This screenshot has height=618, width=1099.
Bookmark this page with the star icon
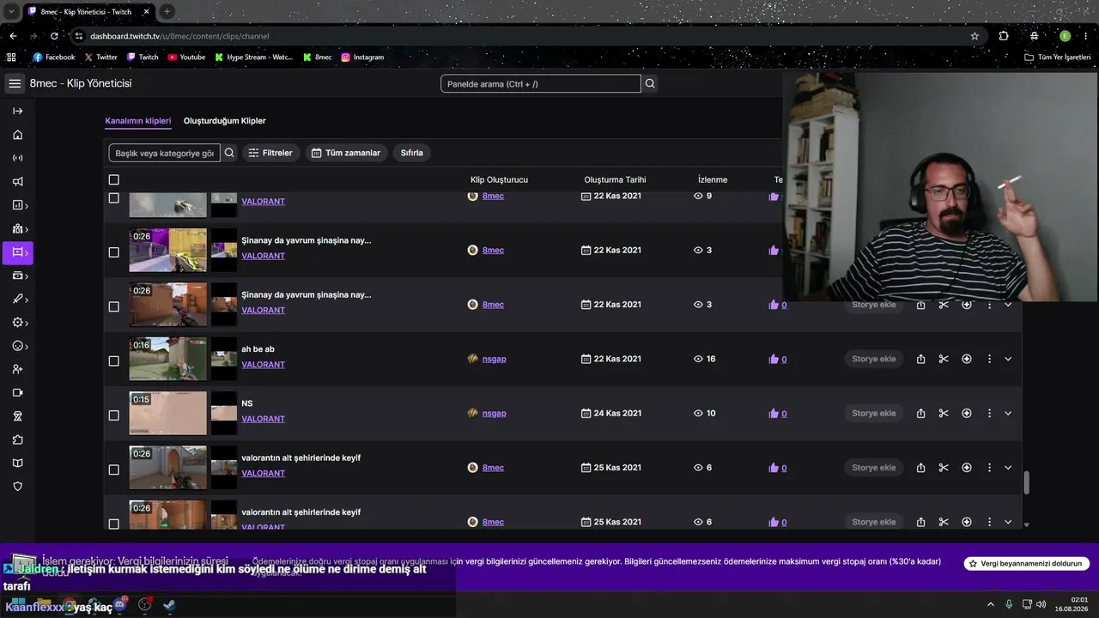tap(975, 36)
